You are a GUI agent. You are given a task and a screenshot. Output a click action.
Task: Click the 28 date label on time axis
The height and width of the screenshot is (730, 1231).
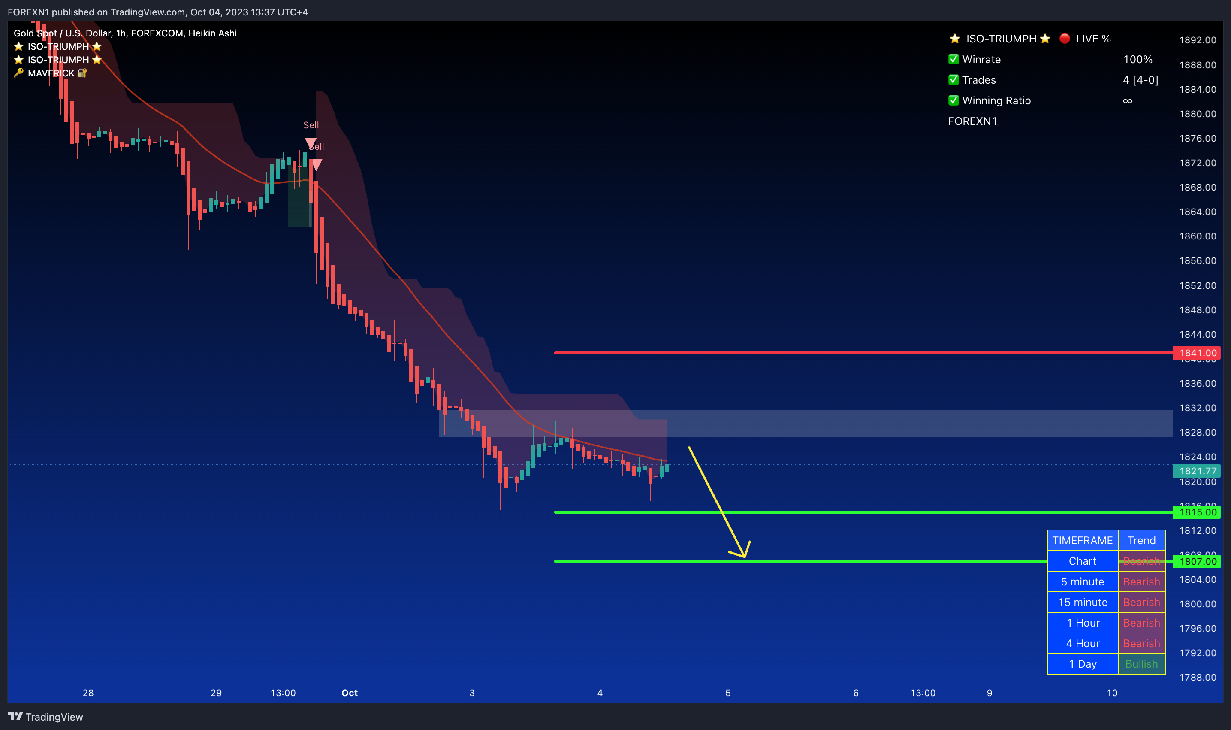[x=88, y=693]
